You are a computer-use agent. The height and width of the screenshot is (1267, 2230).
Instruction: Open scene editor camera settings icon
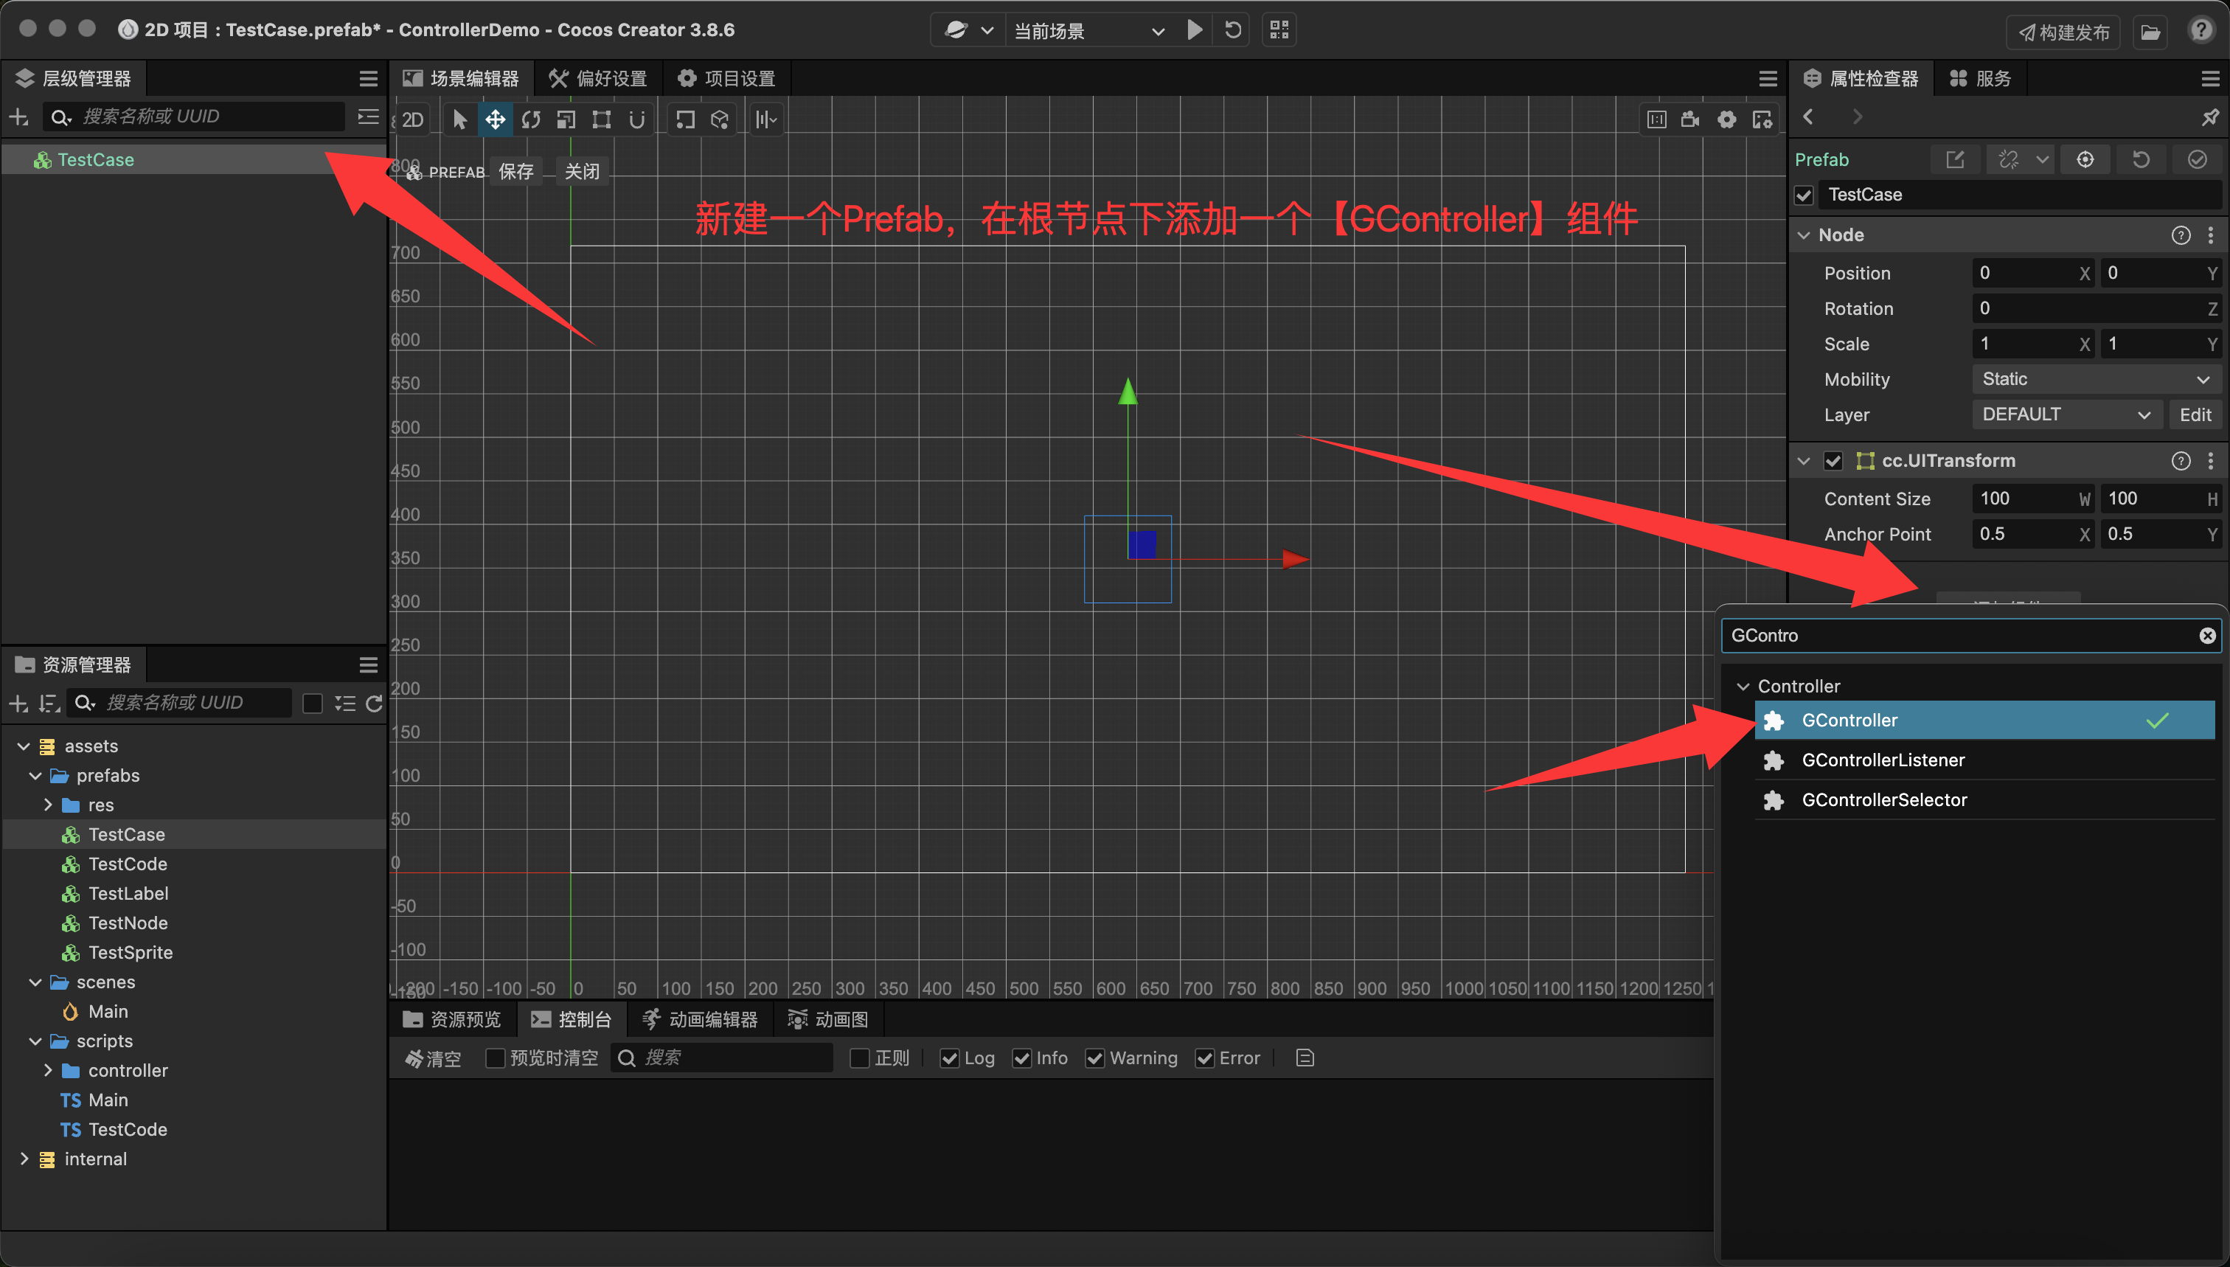pos(1689,119)
